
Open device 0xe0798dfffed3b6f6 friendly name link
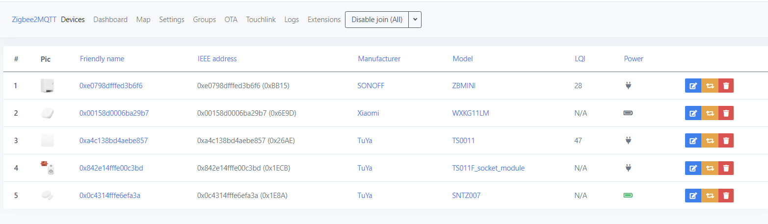tap(111, 86)
